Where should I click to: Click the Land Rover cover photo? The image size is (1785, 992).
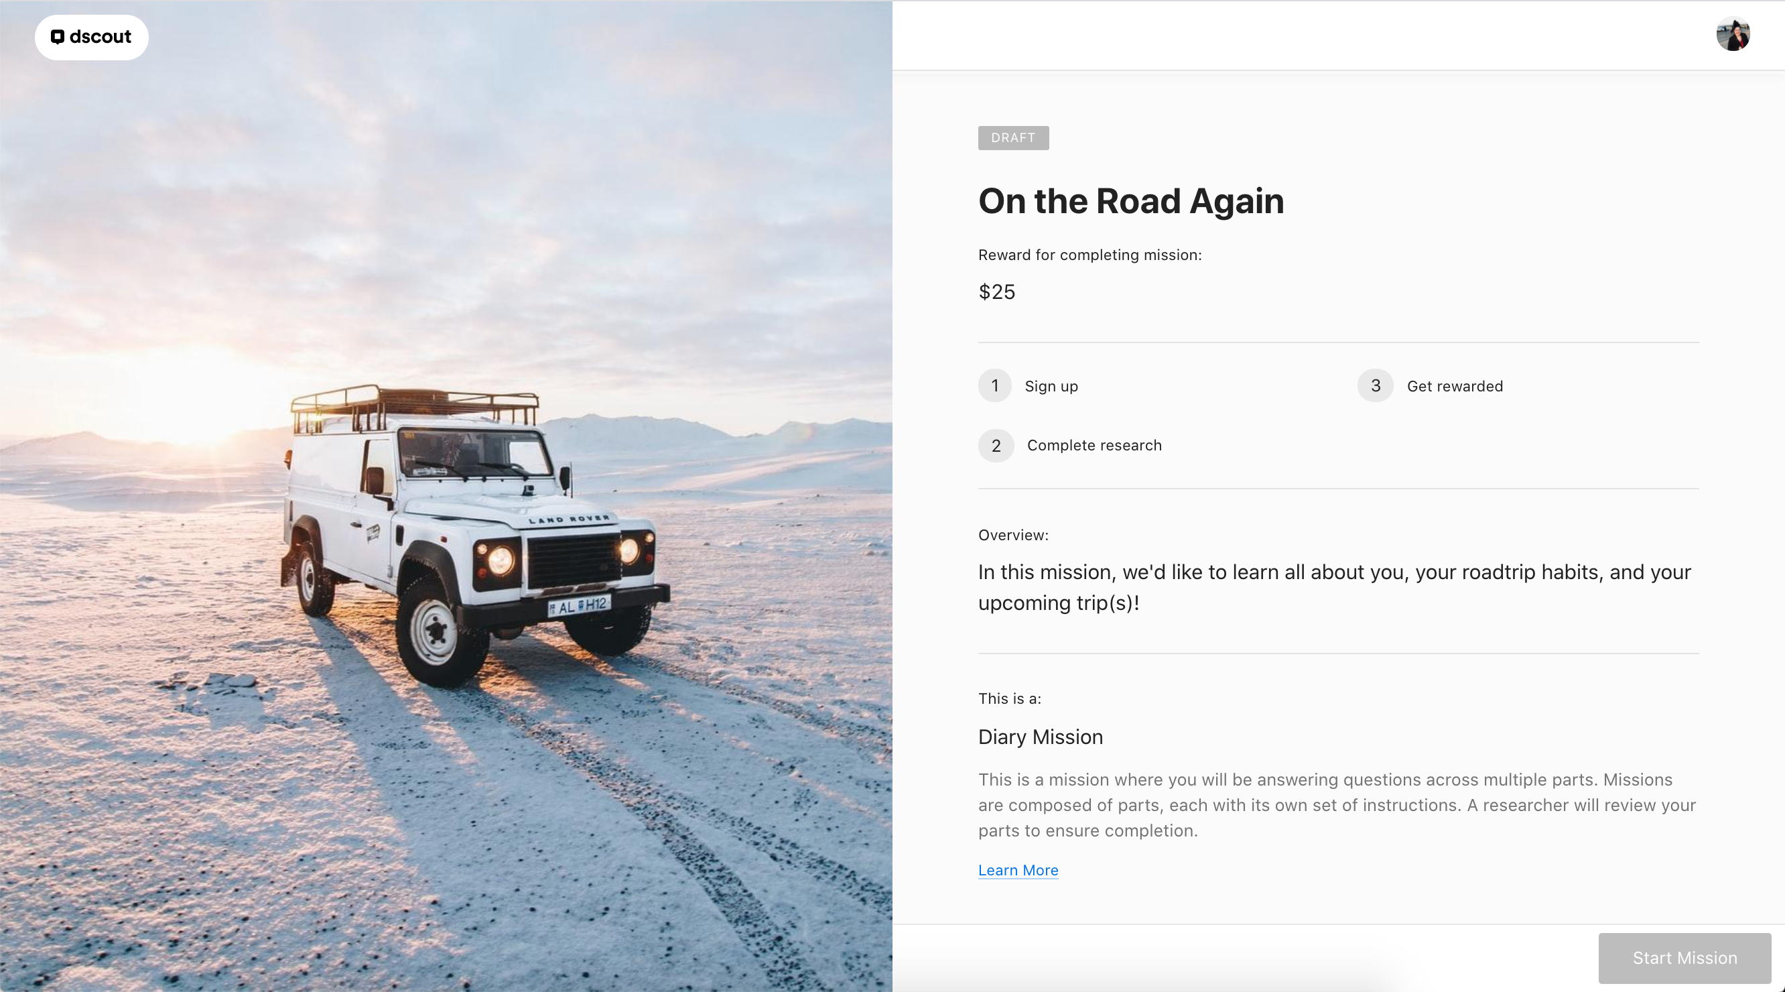tap(446, 495)
